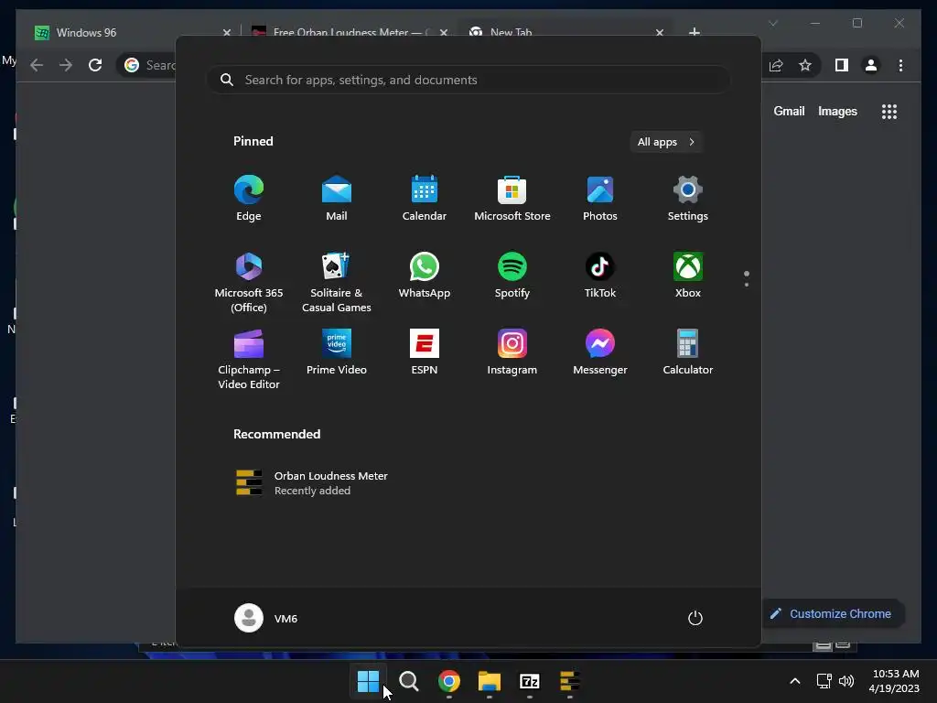Go forward in Chrome
Viewport: 937px width, 703px height.
tap(66, 65)
